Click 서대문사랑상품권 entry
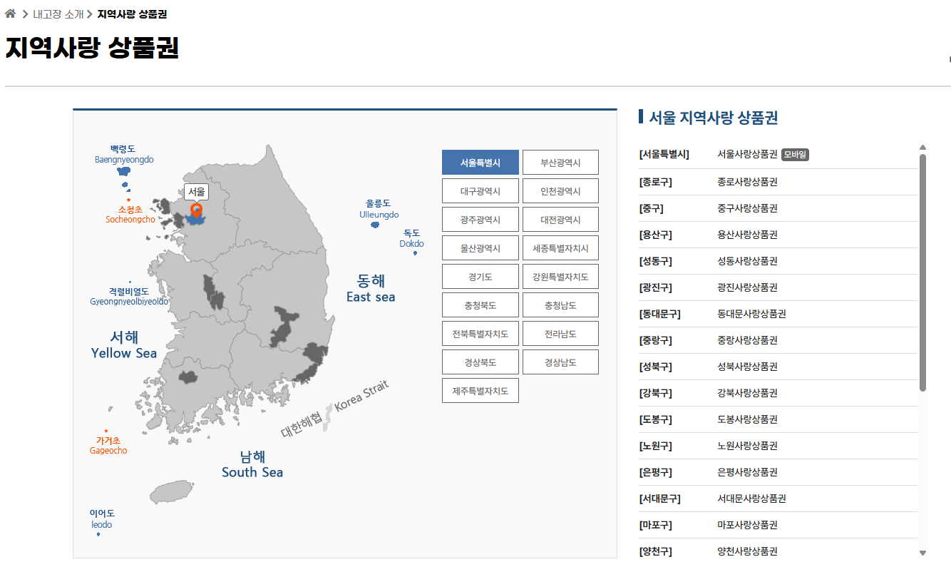 point(751,499)
